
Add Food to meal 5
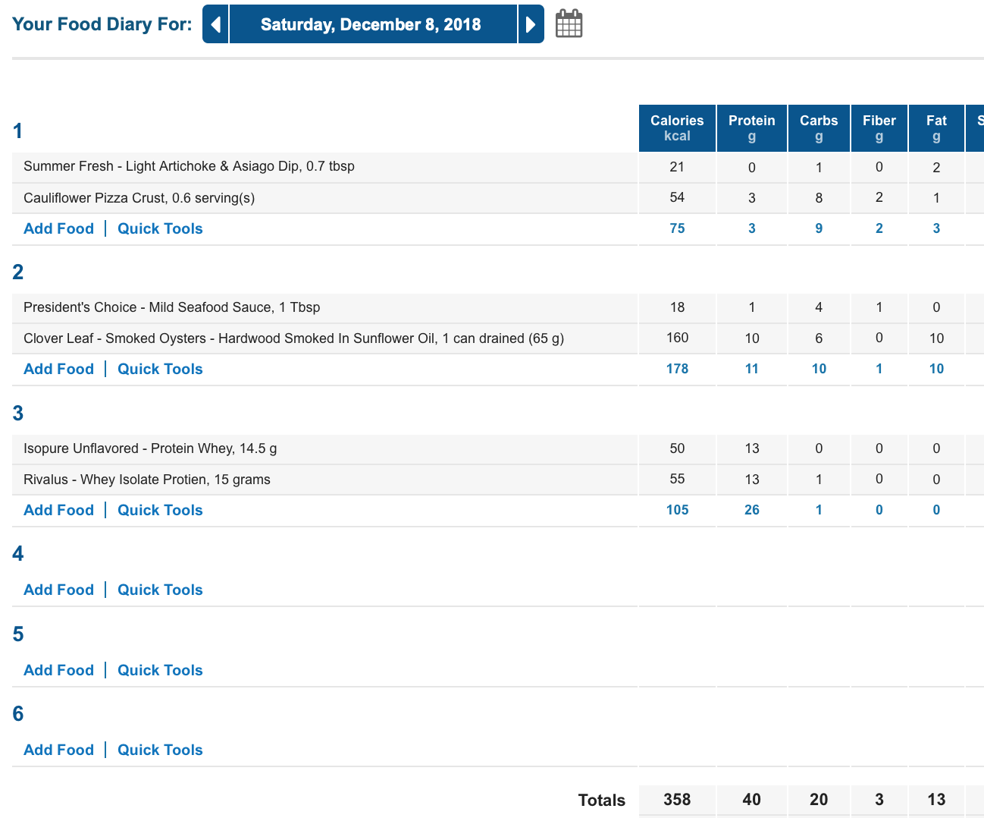click(x=59, y=670)
